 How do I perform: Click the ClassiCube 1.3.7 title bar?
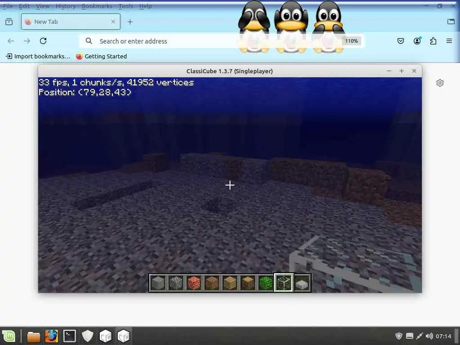click(230, 71)
